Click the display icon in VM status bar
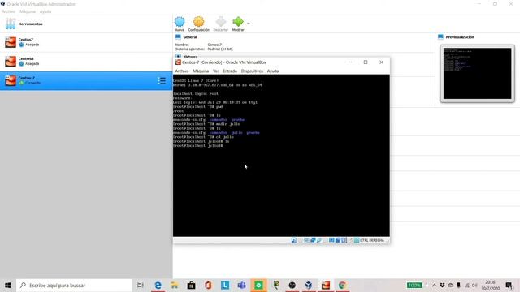520x292 pixels. 331,240
